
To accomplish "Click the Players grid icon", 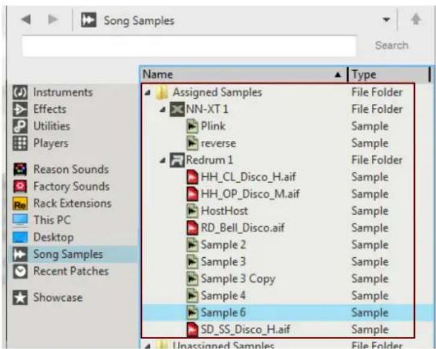I will (x=20, y=143).
